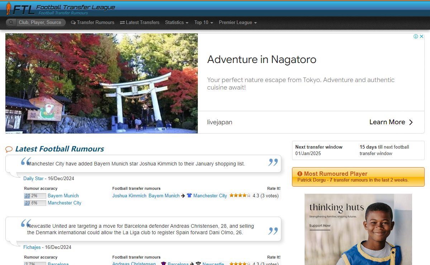Click the Manchester City destination club link

point(210,196)
